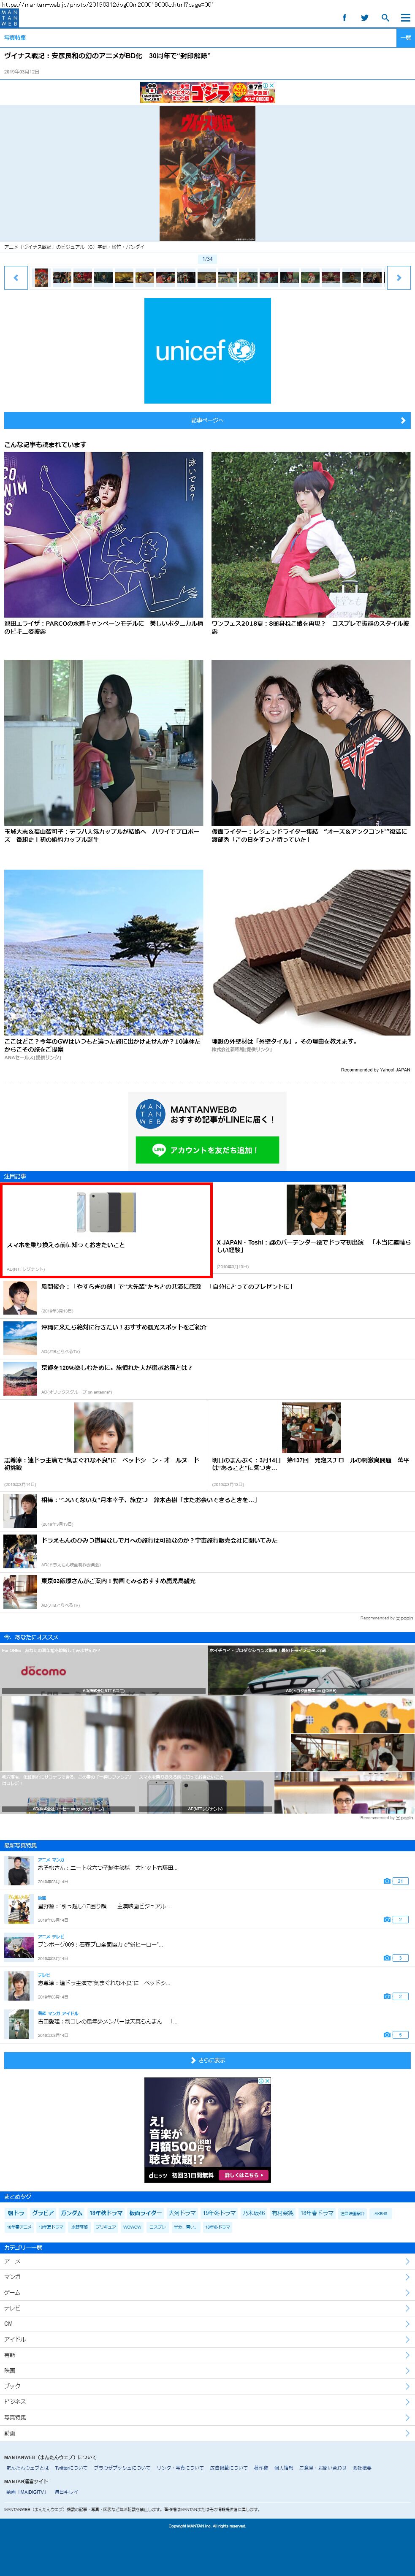
Task: Open the 写真特集 section tab
Action: [x=15, y=37]
